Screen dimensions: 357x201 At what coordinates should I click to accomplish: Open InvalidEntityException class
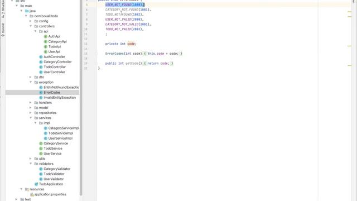point(60,98)
